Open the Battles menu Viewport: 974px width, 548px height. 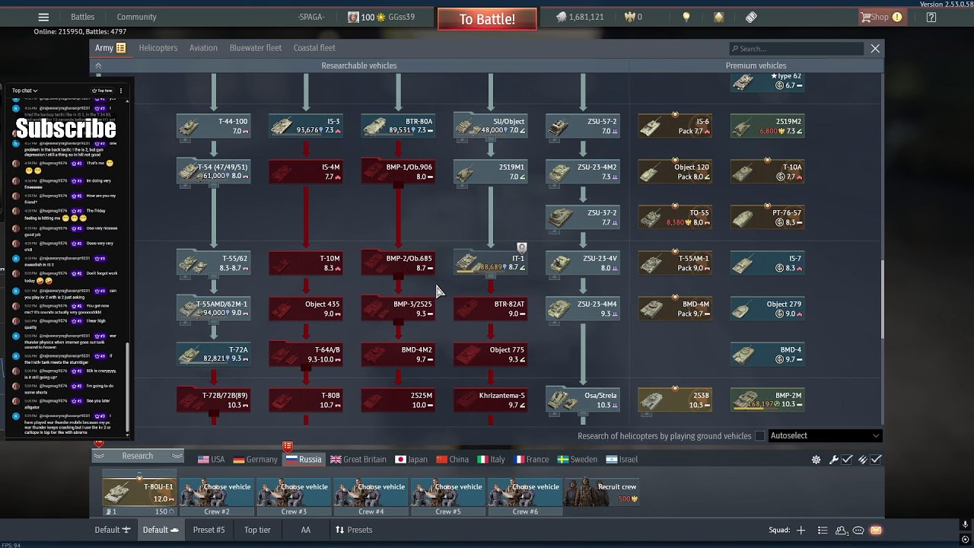tap(82, 17)
